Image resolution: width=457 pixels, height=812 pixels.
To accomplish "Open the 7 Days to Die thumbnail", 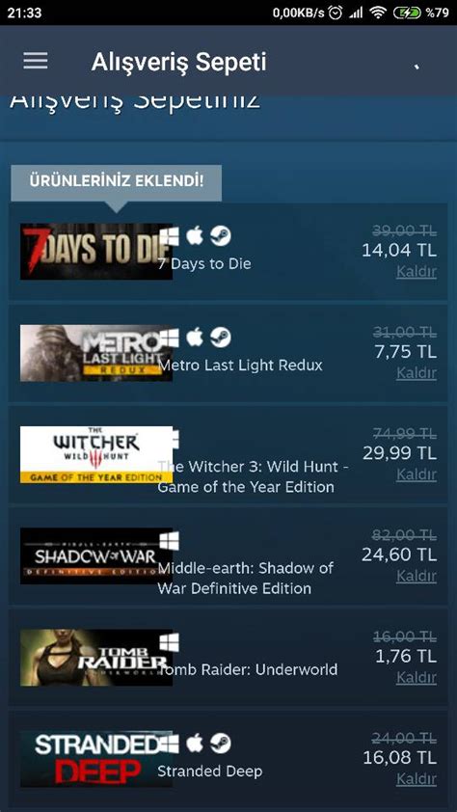I will [96, 252].
